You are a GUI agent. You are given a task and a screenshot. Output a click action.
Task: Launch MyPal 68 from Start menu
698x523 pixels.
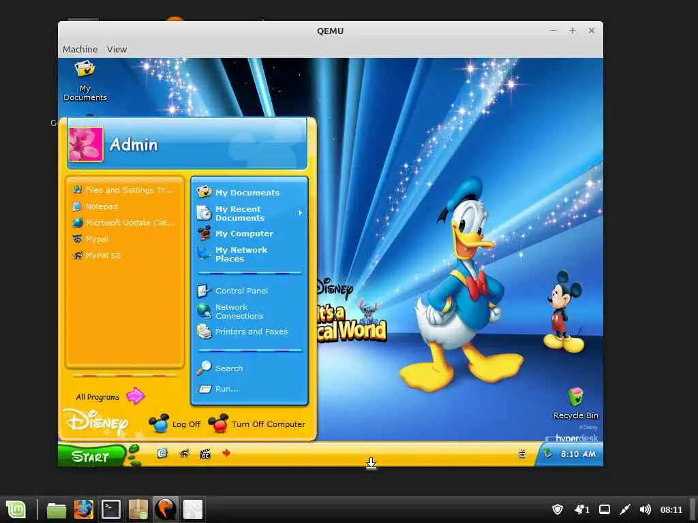[97, 255]
